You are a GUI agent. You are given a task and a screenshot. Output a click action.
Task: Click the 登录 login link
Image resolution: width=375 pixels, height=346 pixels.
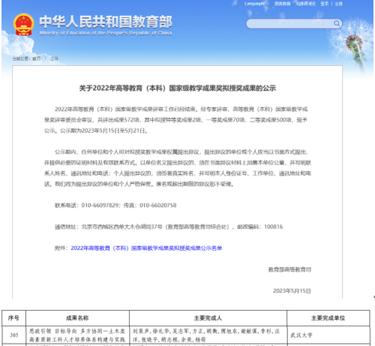[325, 4]
